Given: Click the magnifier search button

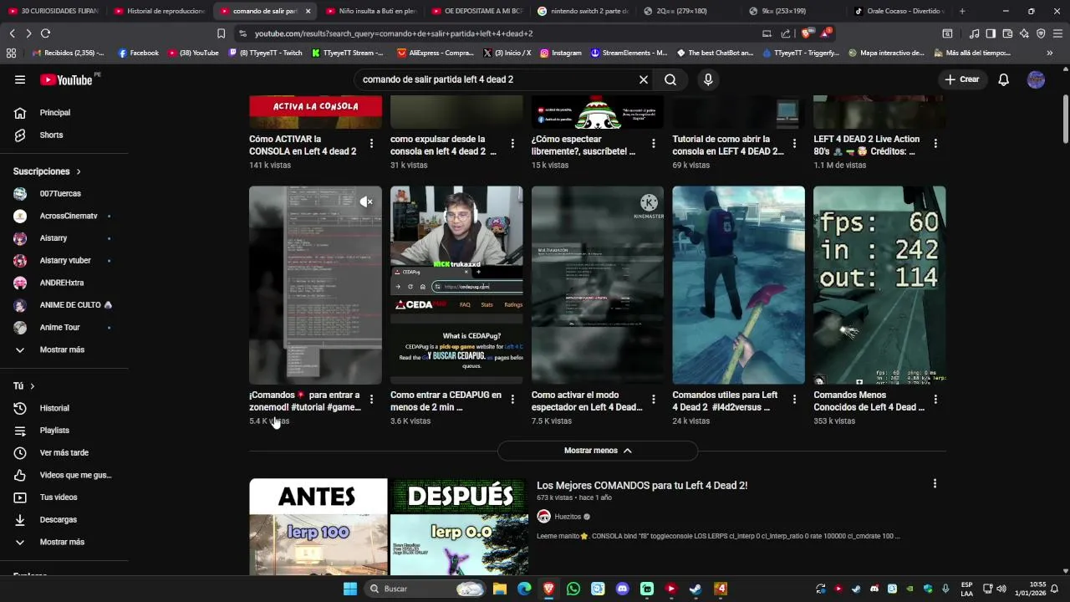Looking at the screenshot, I should 670,79.
